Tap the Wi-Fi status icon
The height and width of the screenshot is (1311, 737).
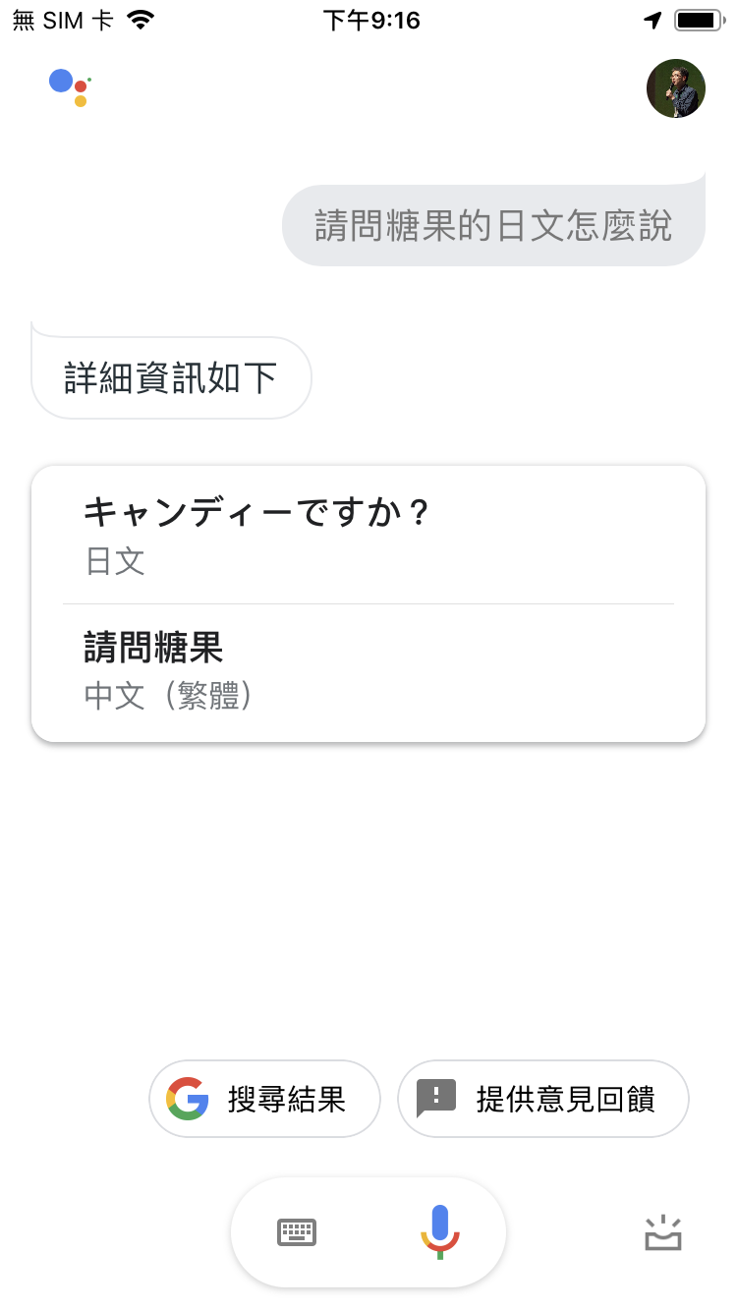[x=142, y=20]
